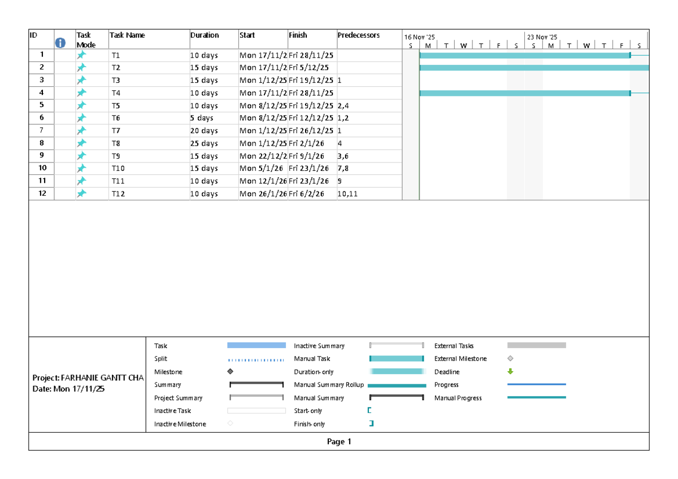Click the pushpin Task Mode icon for T1
The width and height of the screenshot is (678, 479).
[x=82, y=55]
